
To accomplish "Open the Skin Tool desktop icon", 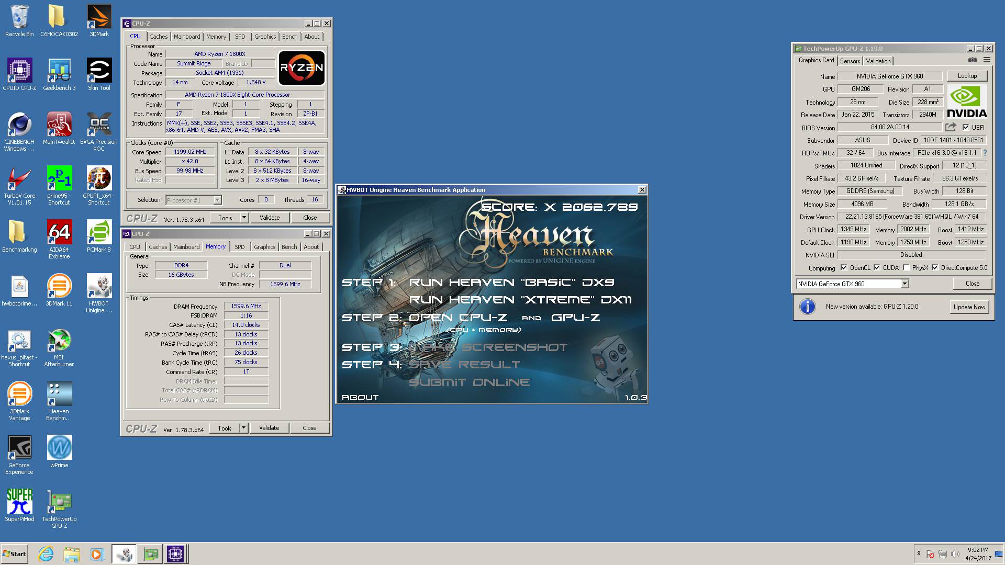I will [99, 75].
